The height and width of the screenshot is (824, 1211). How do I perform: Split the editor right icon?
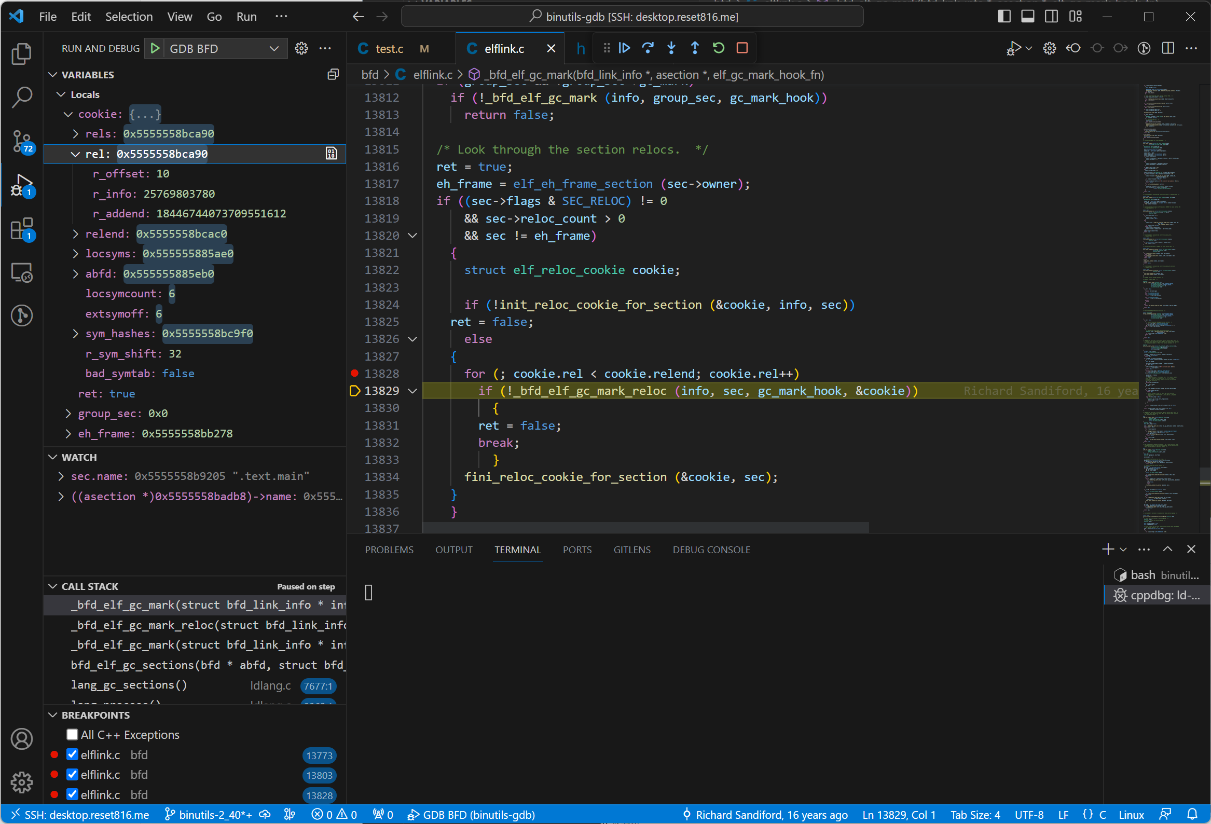(1168, 48)
